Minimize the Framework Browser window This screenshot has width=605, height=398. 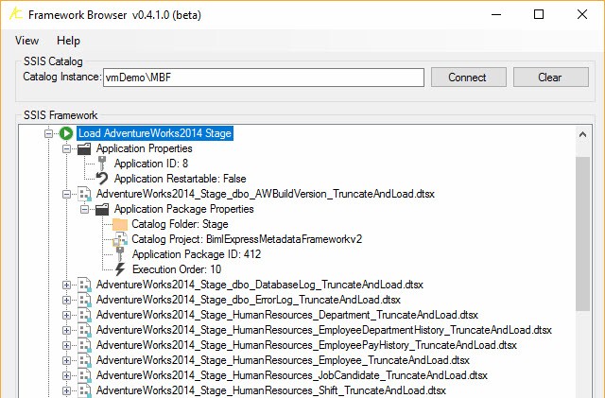(496, 15)
